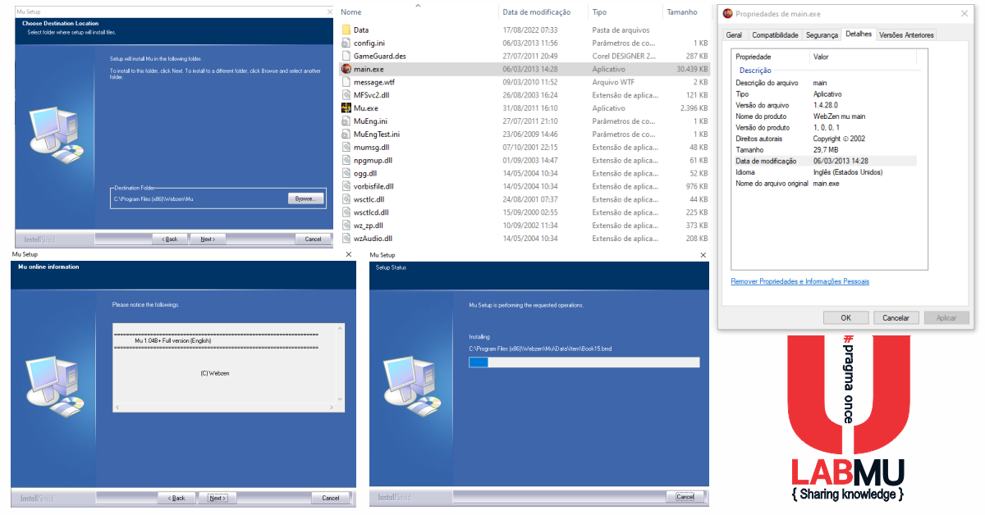Click the OK button in properties dialog
The image size is (985, 515).
[845, 317]
